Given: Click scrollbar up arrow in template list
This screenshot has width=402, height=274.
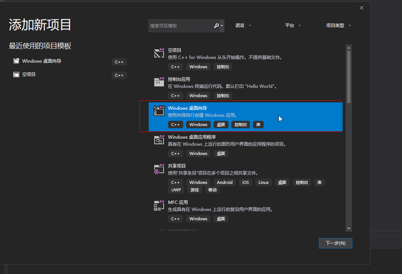Looking at the screenshot, I should 349,48.
